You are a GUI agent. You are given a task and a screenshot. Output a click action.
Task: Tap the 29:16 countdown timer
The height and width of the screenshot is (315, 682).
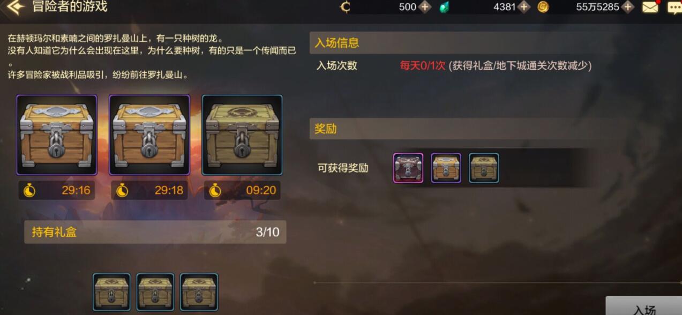pyautogui.click(x=57, y=190)
